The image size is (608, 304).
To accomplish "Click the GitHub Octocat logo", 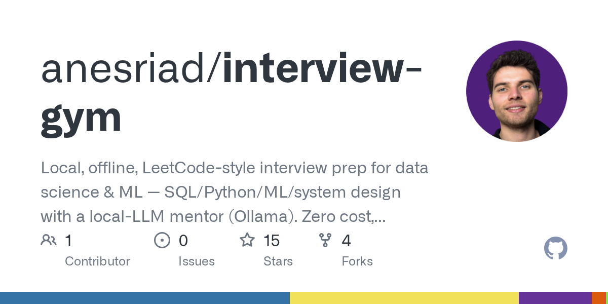I will tap(556, 248).
